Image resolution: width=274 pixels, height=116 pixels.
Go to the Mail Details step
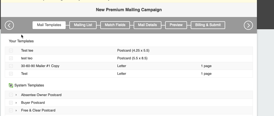pos(147,25)
